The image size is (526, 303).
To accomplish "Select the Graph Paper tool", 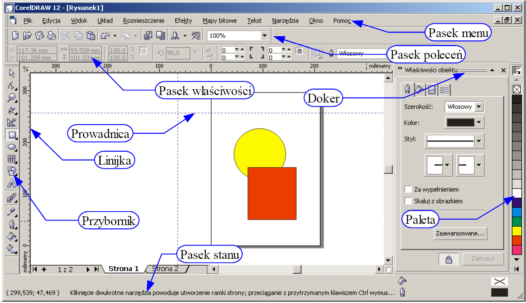I will [x=12, y=159].
